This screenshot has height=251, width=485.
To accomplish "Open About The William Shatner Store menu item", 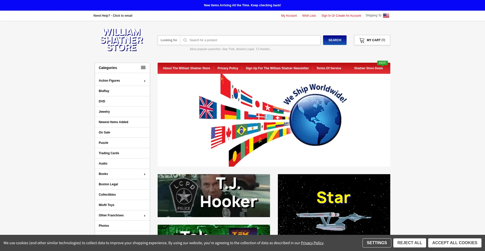I will pyautogui.click(x=186, y=68).
